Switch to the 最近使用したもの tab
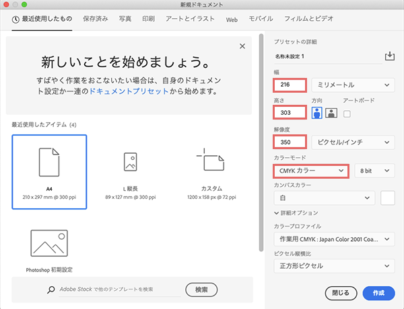This screenshot has height=309, width=404. pos(42,19)
